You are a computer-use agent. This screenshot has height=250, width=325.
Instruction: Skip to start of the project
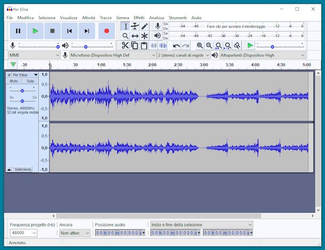tap(70, 31)
